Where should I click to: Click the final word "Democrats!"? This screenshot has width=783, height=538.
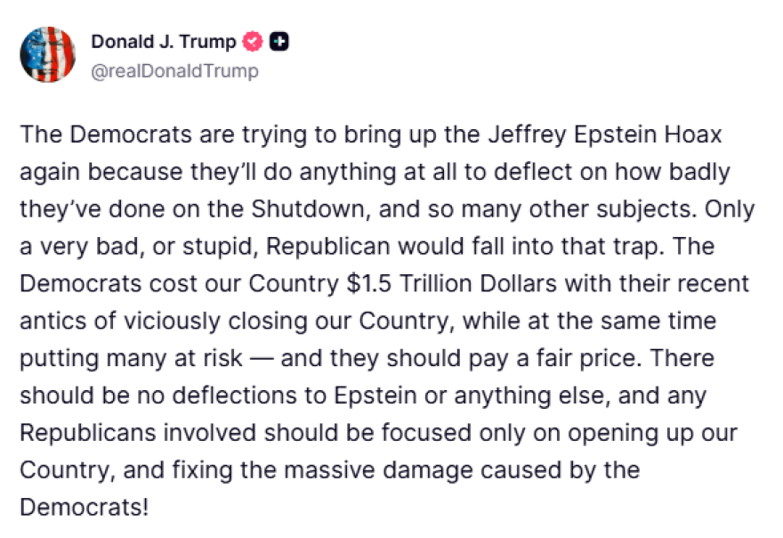point(85,507)
